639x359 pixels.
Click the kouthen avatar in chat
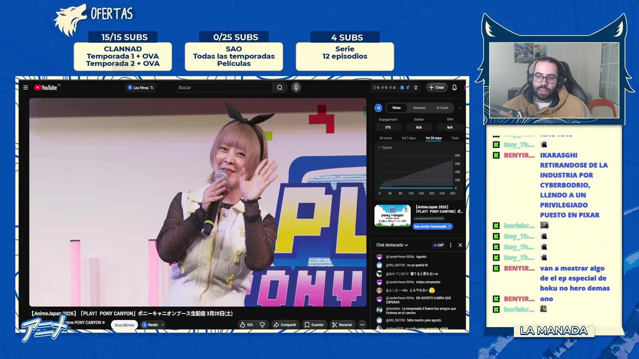pos(379,309)
